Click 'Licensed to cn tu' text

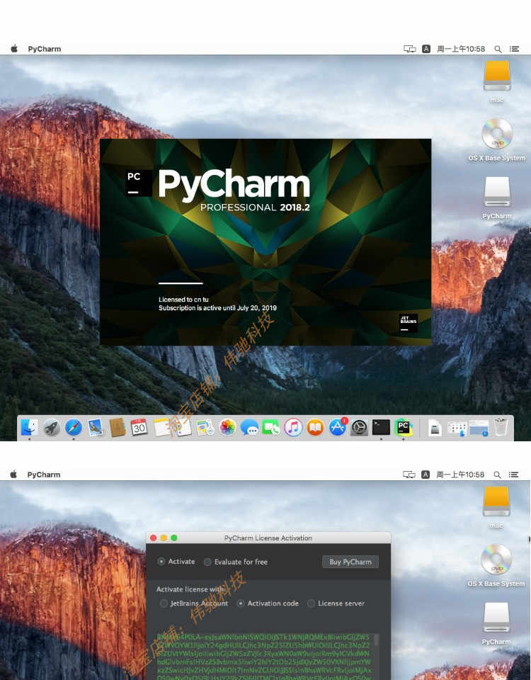coord(183,300)
